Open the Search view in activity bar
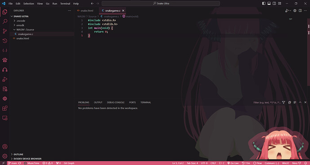This screenshot has width=310, height=165. click(5, 21)
